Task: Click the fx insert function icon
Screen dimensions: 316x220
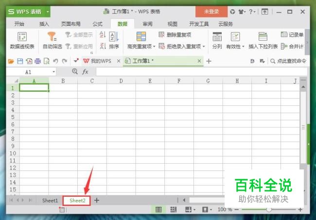Action: [x=85, y=71]
